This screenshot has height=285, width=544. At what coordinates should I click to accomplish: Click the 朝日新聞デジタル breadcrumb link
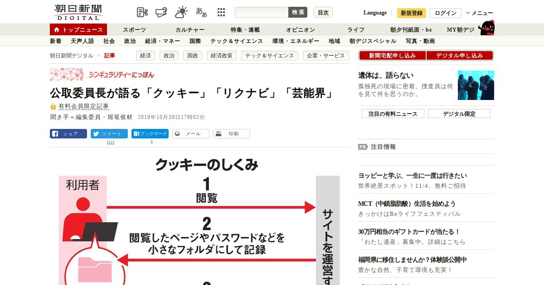click(x=72, y=56)
